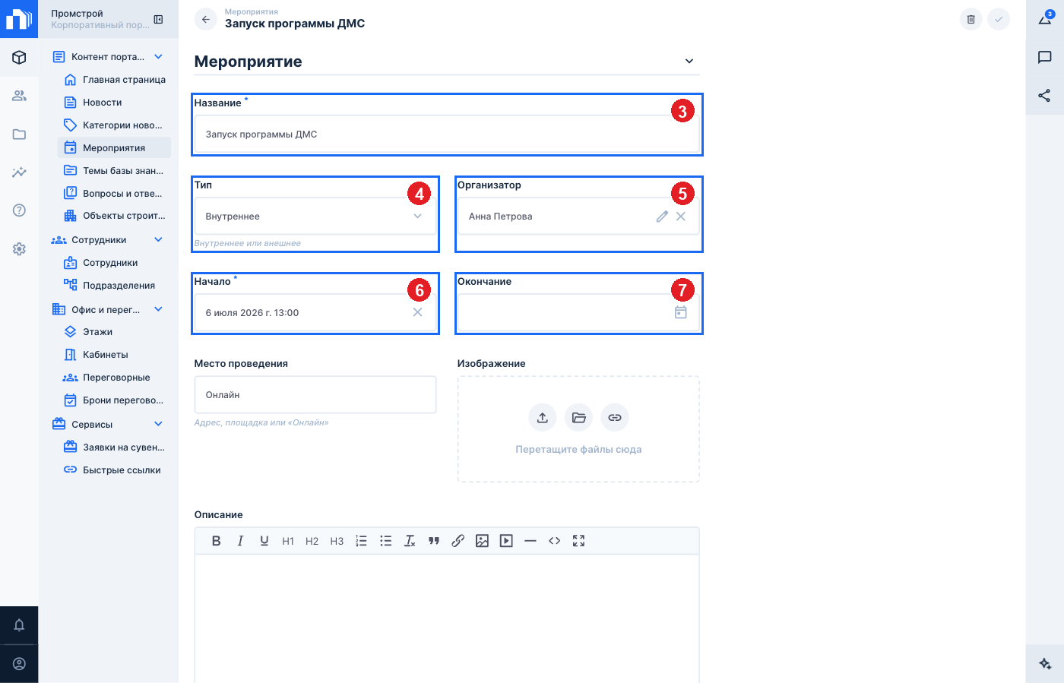This screenshot has height=683, width=1064.
Task: Collapse the Сотрудники tree group
Action: [158, 240]
